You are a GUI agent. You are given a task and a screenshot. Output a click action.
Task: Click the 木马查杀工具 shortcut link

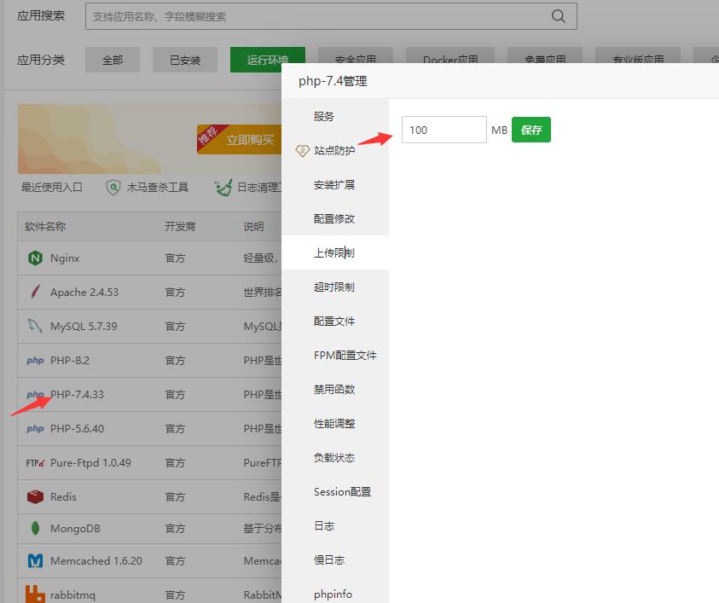click(x=157, y=187)
